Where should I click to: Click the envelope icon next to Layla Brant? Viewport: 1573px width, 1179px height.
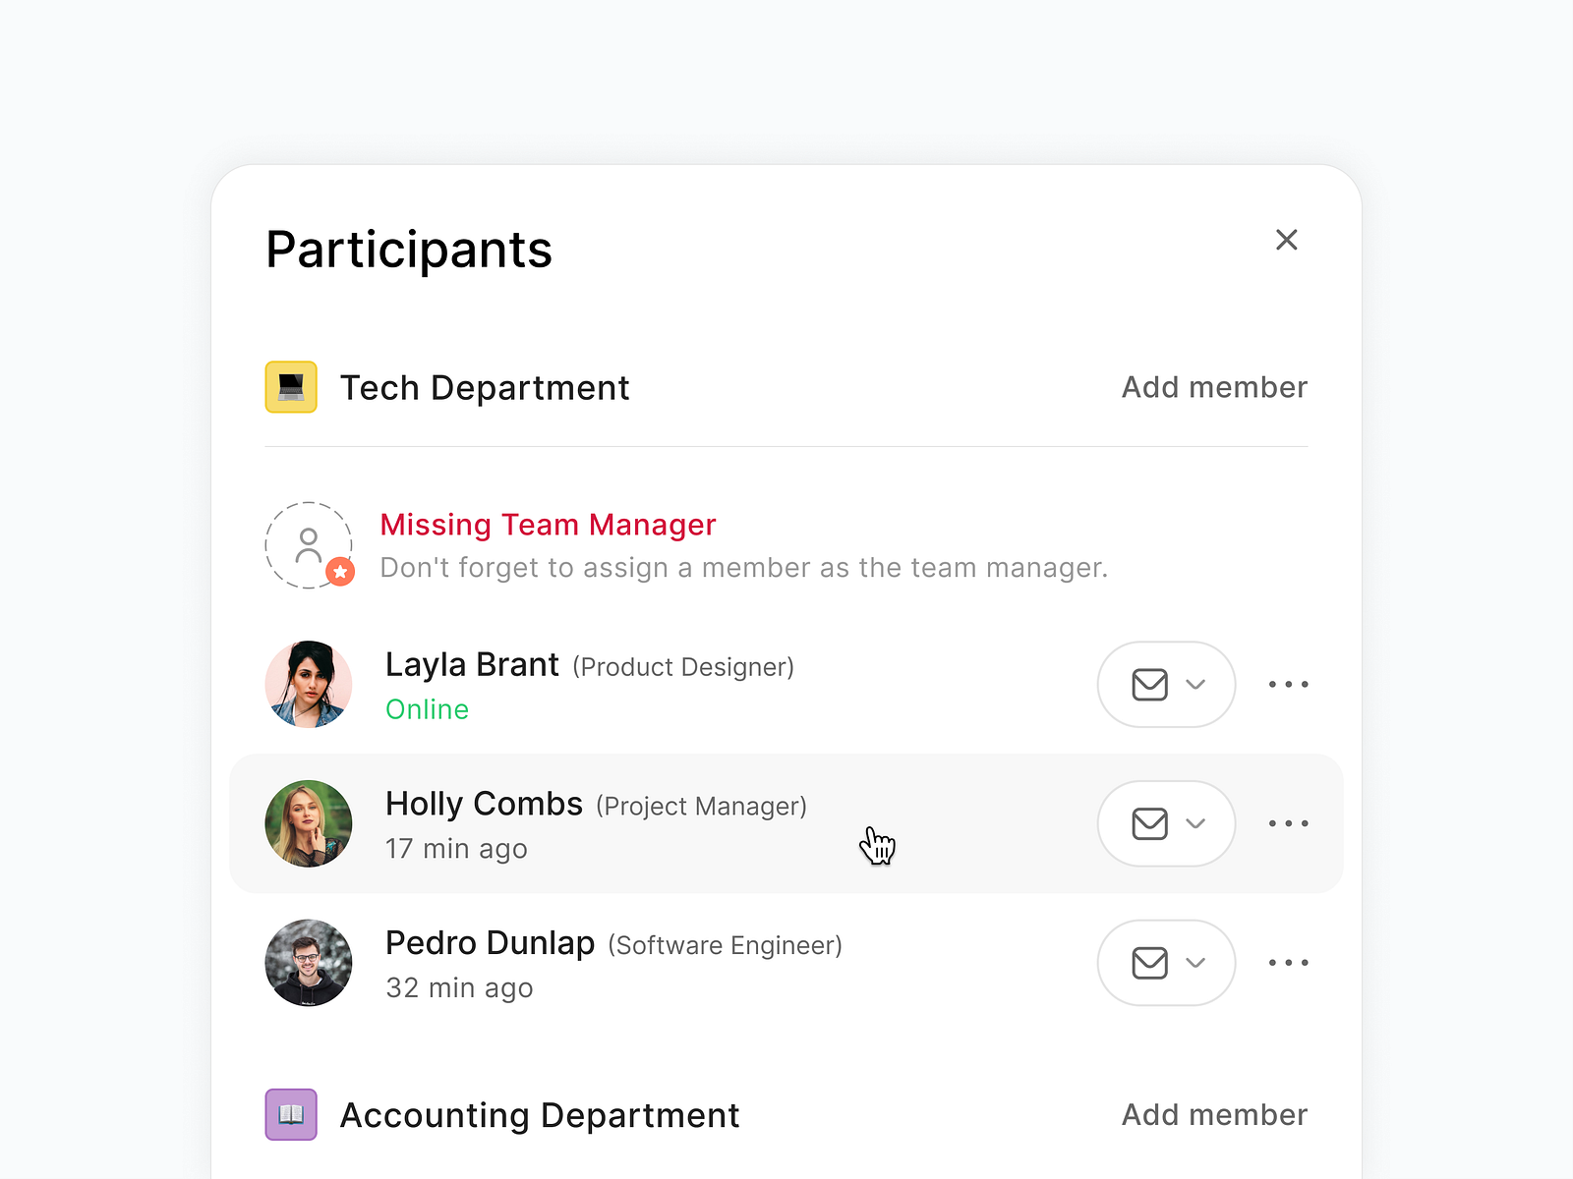click(x=1150, y=685)
